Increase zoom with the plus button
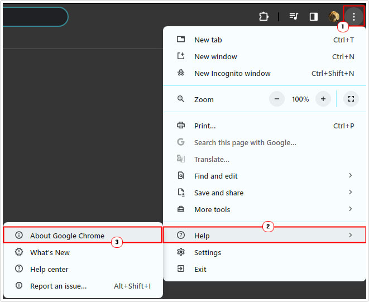The width and height of the screenshot is (369, 302). click(x=323, y=99)
